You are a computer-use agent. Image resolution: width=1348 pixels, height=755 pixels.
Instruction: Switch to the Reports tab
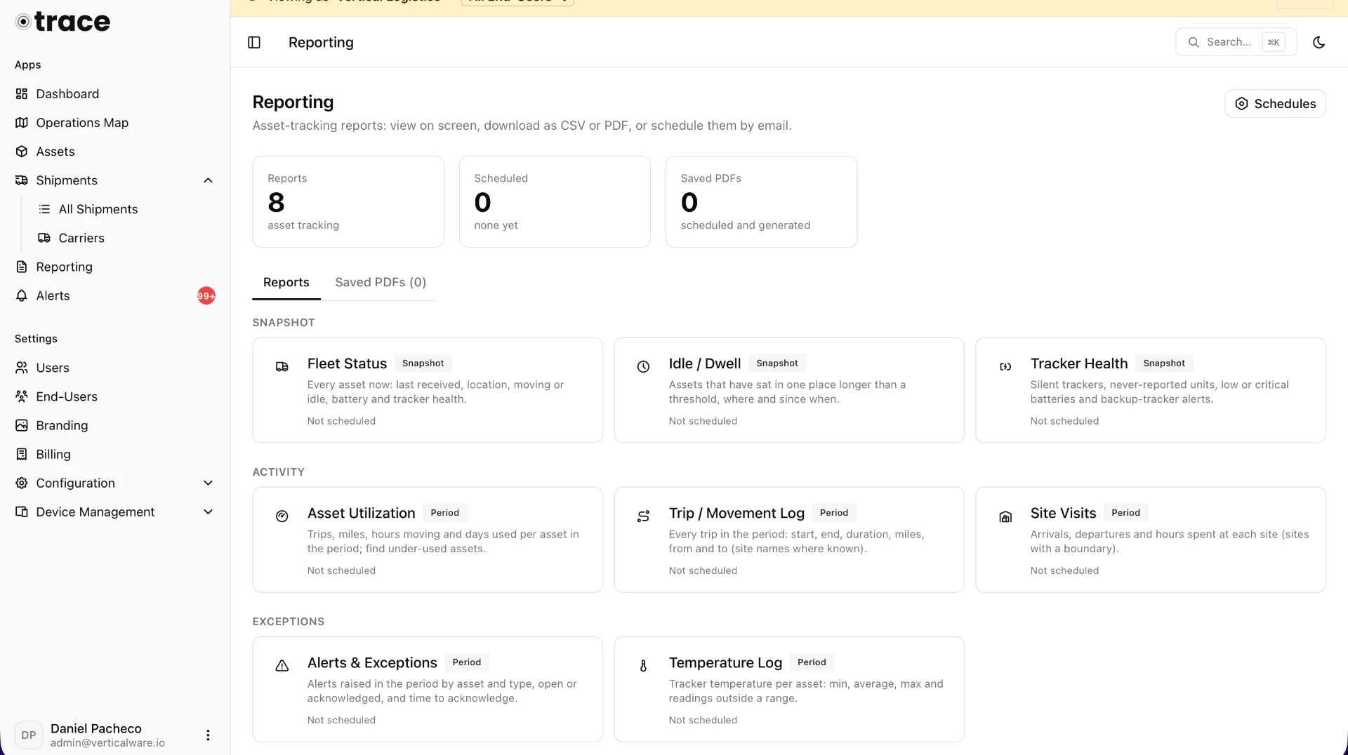[286, 282]
